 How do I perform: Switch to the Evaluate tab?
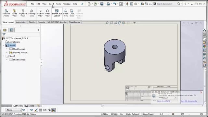(x=41, y=22)
